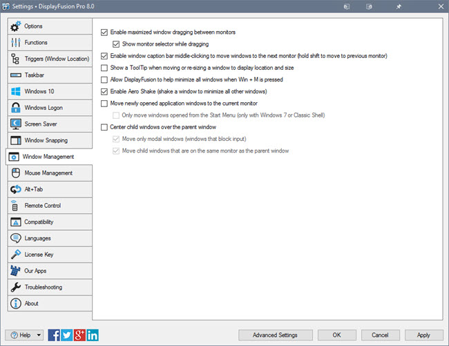449x346 pixels.
Task: Click the OK button
Action: (x=337, y=335)
